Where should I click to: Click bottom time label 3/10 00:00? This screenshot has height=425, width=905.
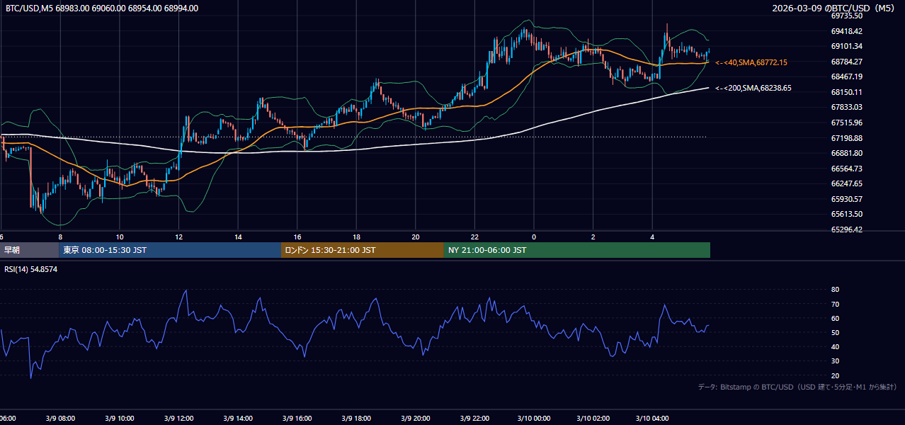tap(534, 419)
